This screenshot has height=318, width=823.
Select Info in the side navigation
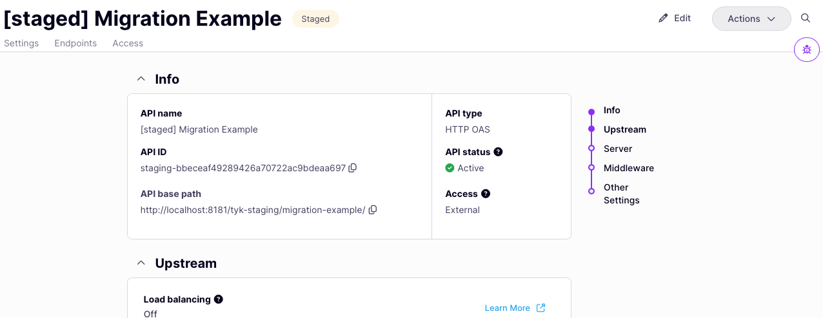coord(611,110)
